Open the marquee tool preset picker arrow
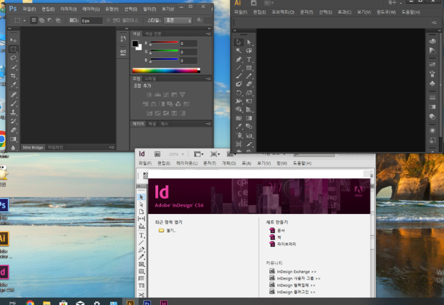The image size is (444, 305). [x=24, y=21]
